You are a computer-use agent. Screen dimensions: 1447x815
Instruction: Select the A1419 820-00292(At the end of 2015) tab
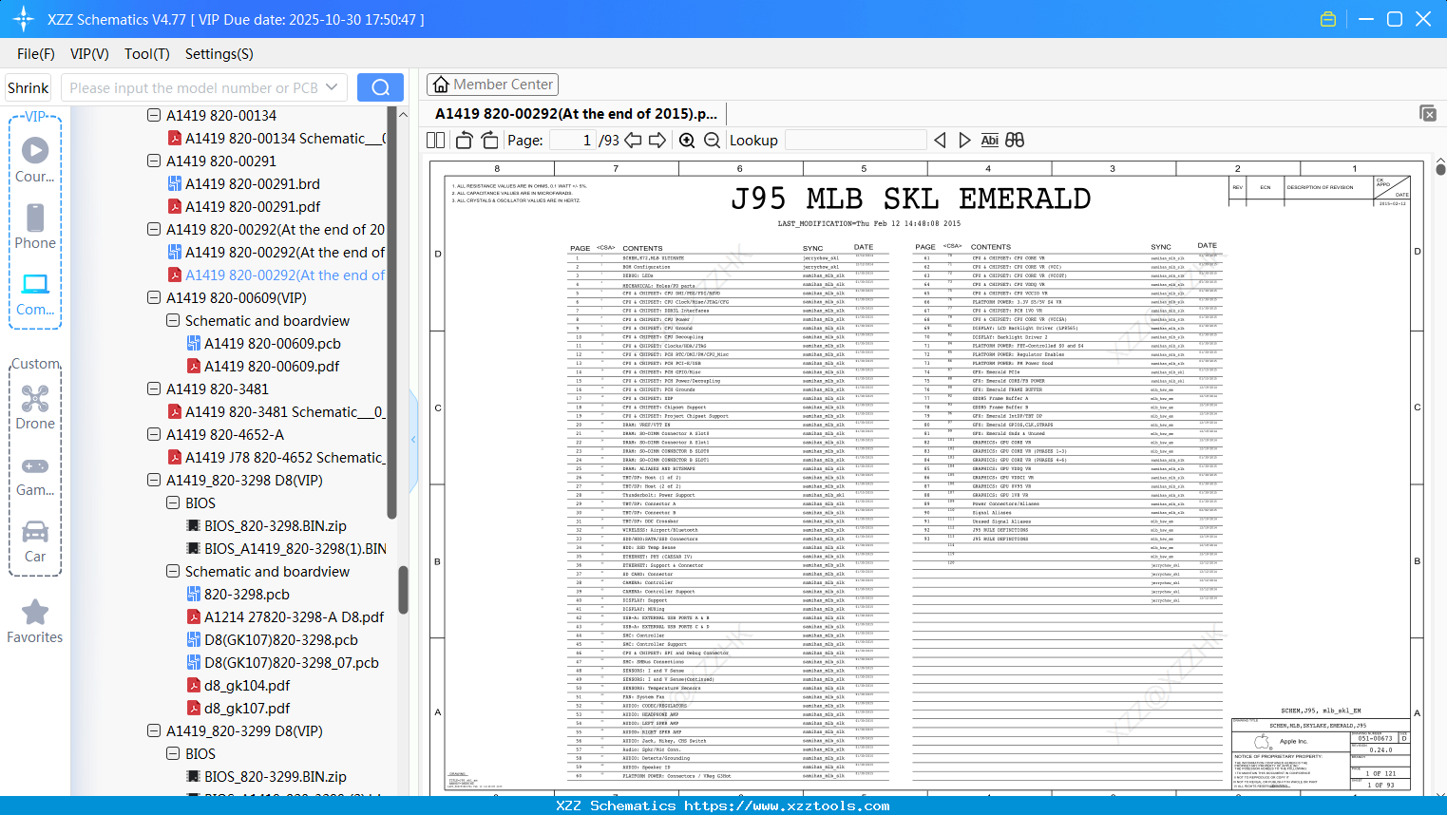[577, 114]
